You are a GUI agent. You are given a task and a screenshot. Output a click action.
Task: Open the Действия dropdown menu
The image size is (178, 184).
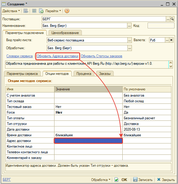[x=11, y=11]
